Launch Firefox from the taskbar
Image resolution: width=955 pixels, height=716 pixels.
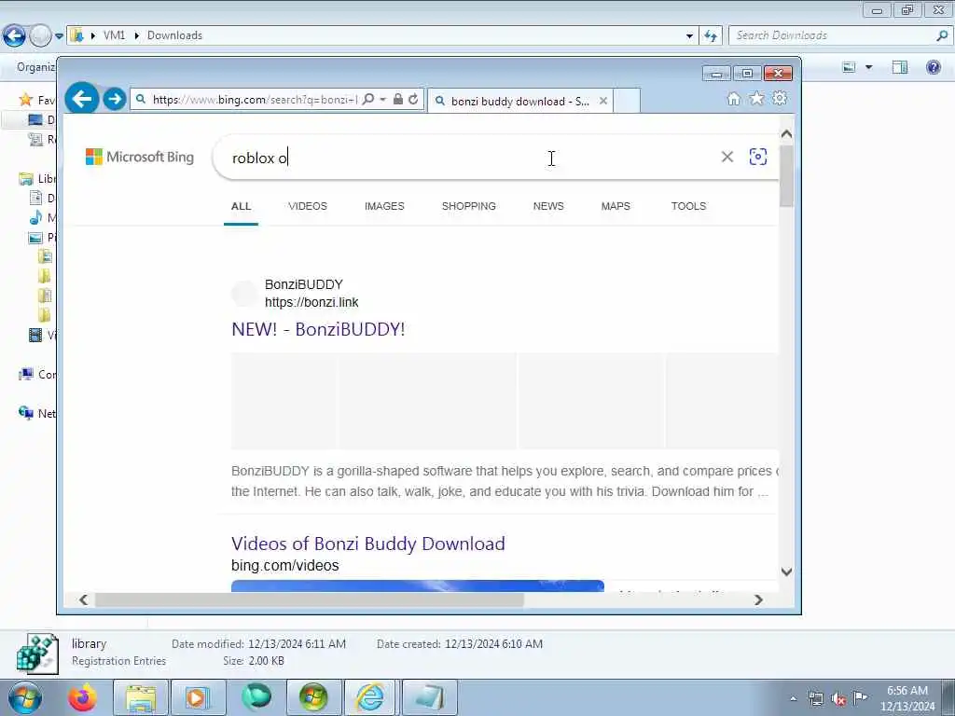pos(82,697)
